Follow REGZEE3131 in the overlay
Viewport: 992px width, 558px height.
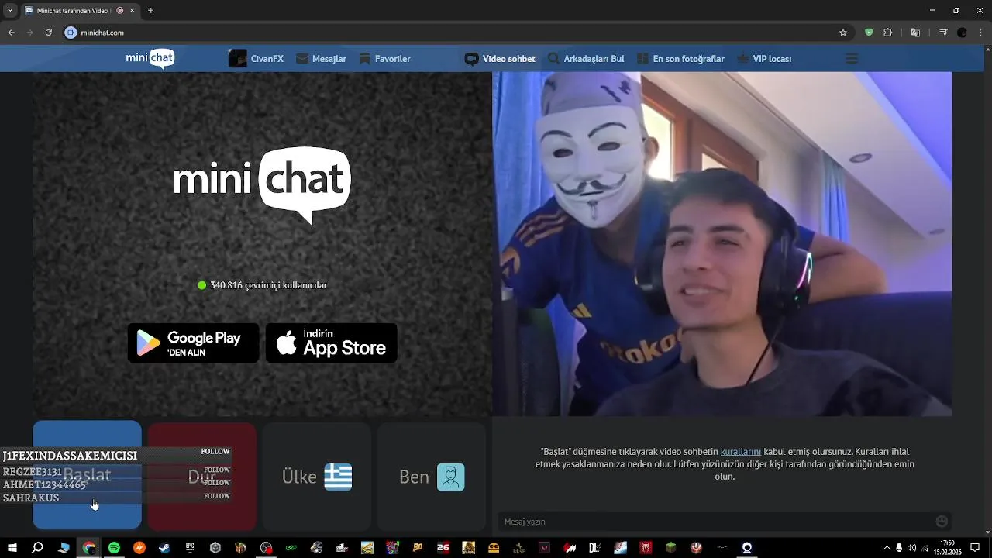pyautogui.click(x=217, y=470)
